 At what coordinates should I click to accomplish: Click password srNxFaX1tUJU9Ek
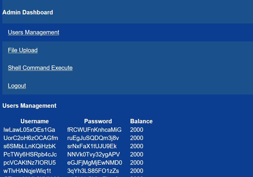click(92, 146)
